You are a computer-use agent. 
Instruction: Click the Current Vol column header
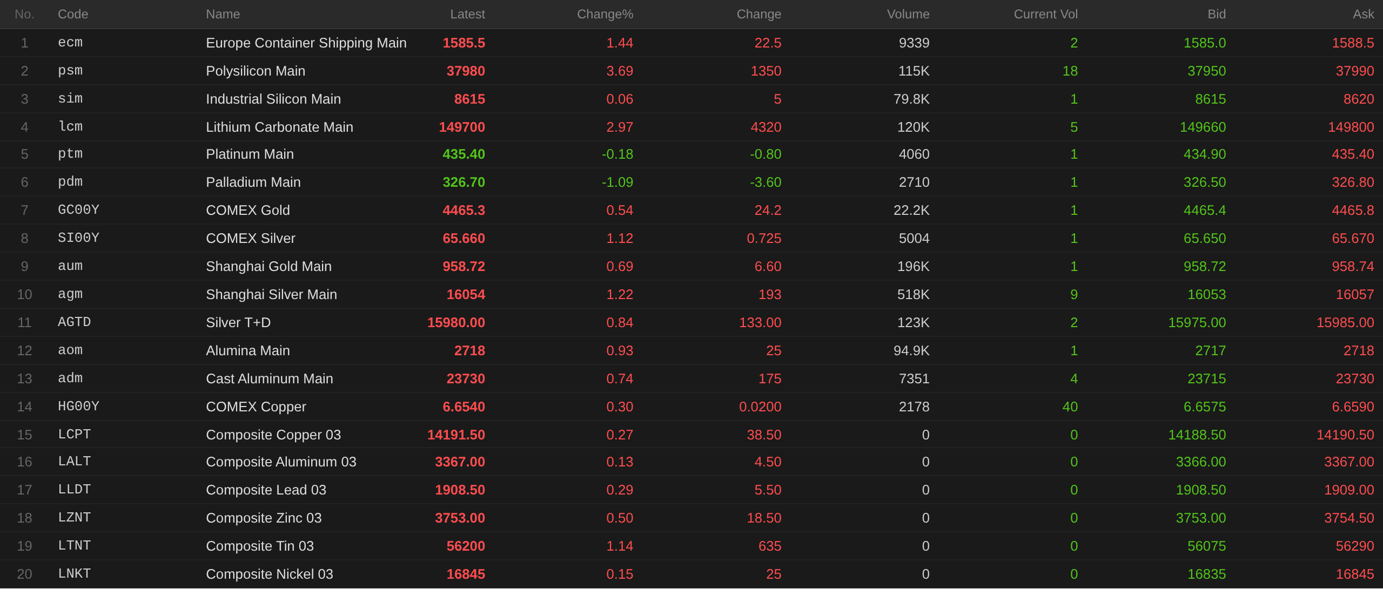point(1045,14)
